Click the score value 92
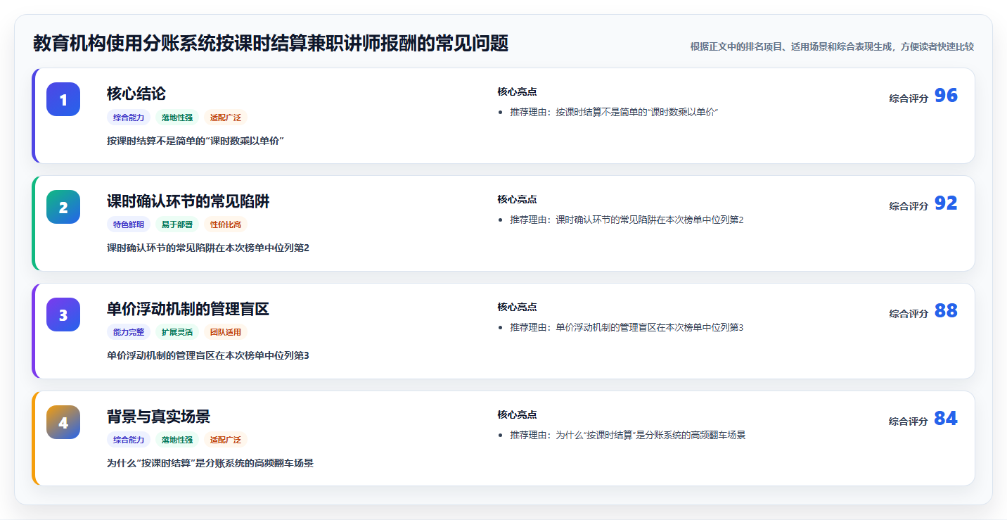Viewport: 1007px width, 520px height. (946, 203)
